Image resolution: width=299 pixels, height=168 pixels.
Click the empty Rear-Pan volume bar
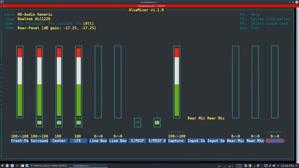point(275,82)
